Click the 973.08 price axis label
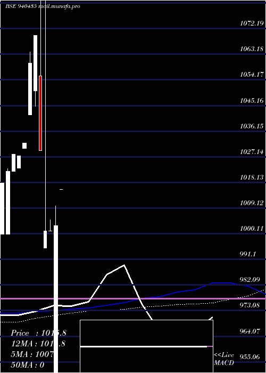 (x=250, y=305)
